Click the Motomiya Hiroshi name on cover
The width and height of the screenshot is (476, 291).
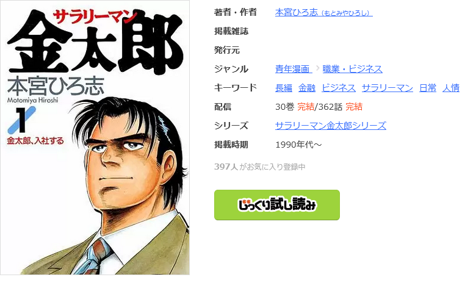pos(32,100)
